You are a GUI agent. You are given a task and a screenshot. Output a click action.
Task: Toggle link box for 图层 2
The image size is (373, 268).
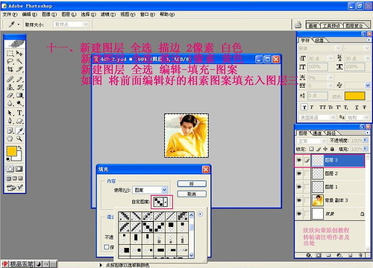tap(307, 173)
